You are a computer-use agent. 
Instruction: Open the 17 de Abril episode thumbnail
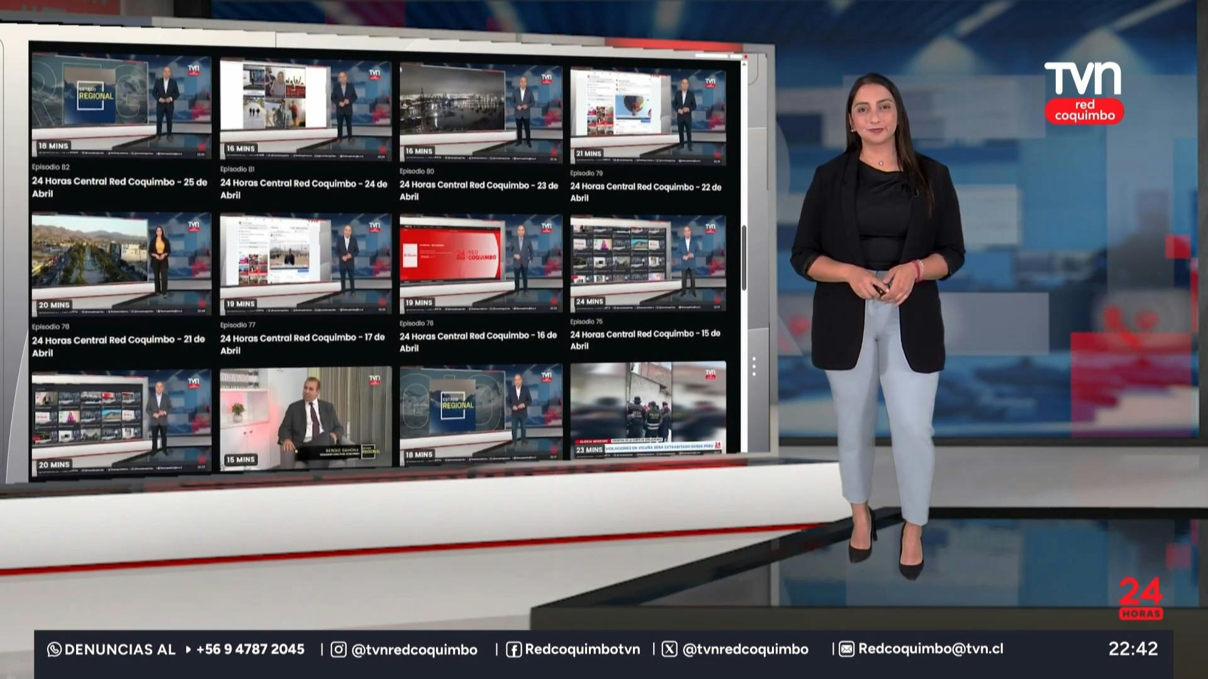pos(306,264)
